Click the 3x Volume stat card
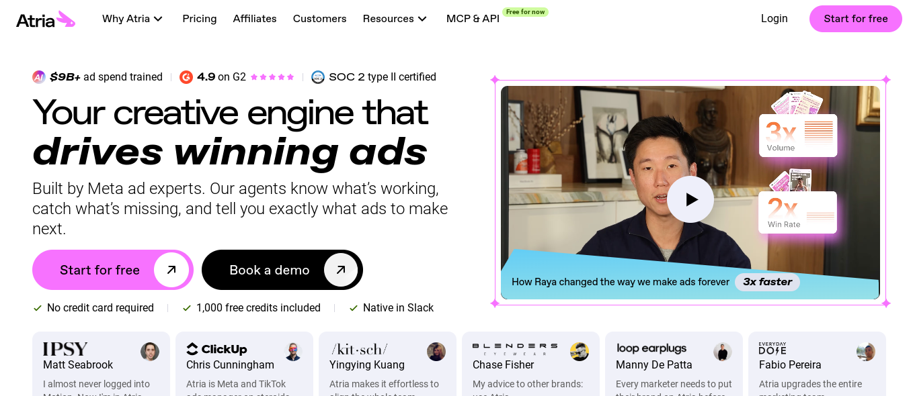913x396 pixels. 798,136
